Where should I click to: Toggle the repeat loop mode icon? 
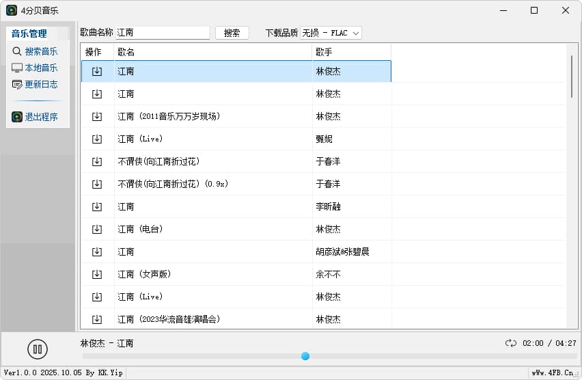coord(511,343)
